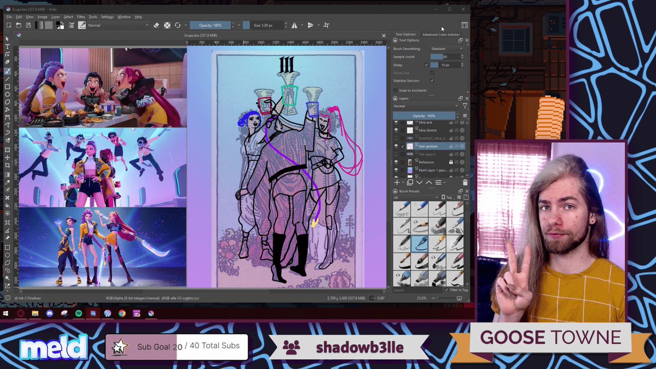The width and height of the screenshot is (656, 369).
Task: Select the Calligraphy tool
Action: point(8,62)
